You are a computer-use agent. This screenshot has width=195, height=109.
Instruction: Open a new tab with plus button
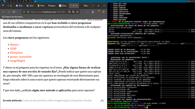(x=98, y=6)
